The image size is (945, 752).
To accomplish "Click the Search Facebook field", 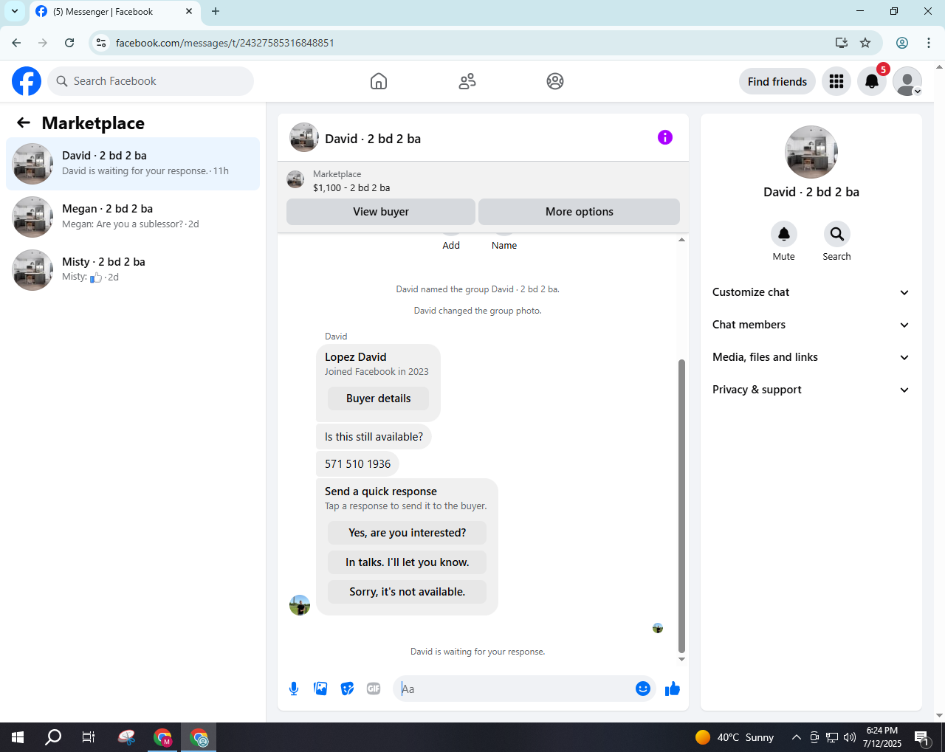I will click(x=151, y=81).
